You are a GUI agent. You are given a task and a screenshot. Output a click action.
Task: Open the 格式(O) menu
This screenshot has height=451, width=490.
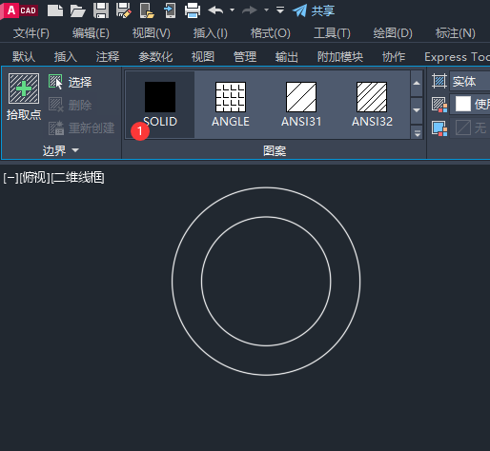(x=271, y=33)
